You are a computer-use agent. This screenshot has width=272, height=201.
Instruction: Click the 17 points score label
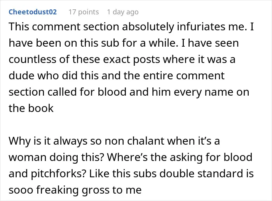pos(84,12)
